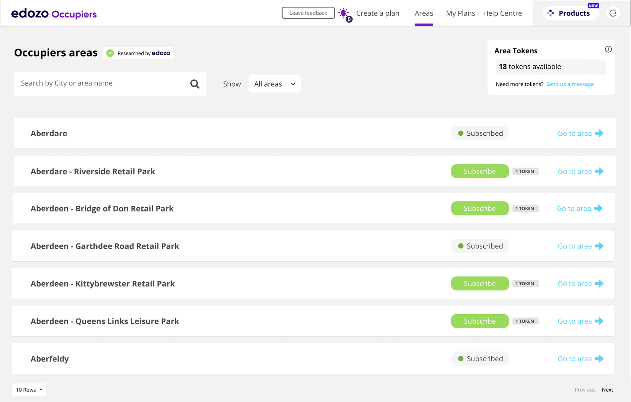The width and height of the screenshot is (631, 402).
Task: Open the Products menu button
Action: tap(571, 13)
